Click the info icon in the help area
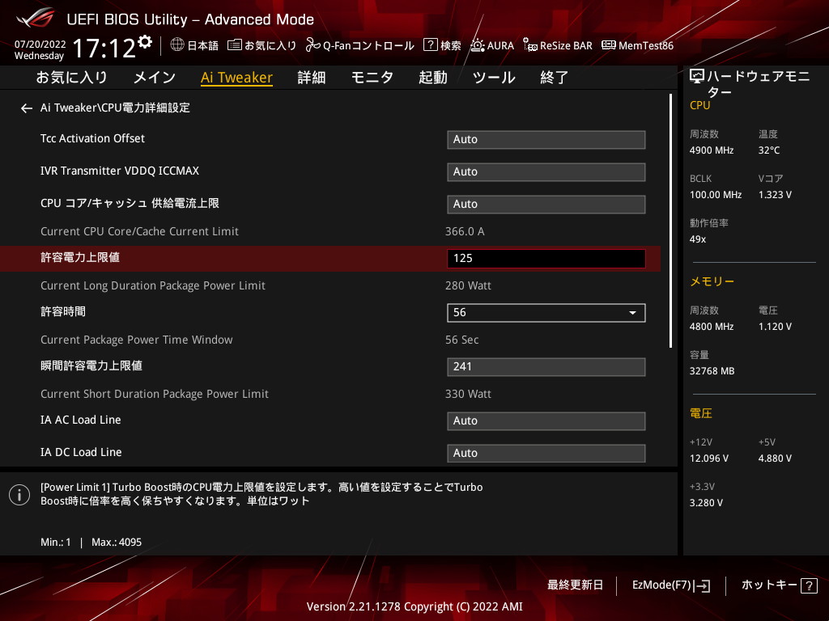 [19, 495]
